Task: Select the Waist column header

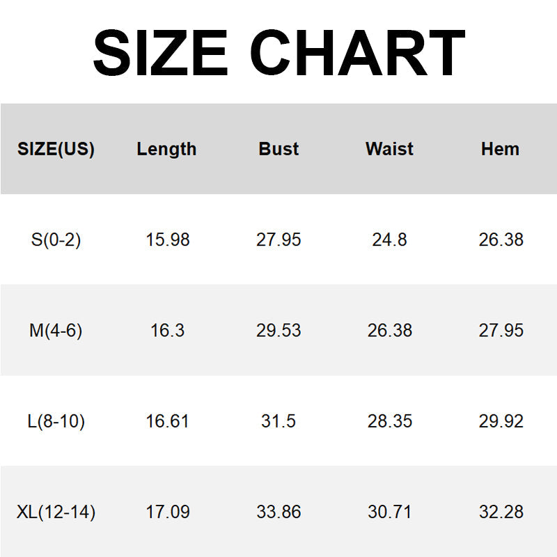Action: tap(389, 149)
